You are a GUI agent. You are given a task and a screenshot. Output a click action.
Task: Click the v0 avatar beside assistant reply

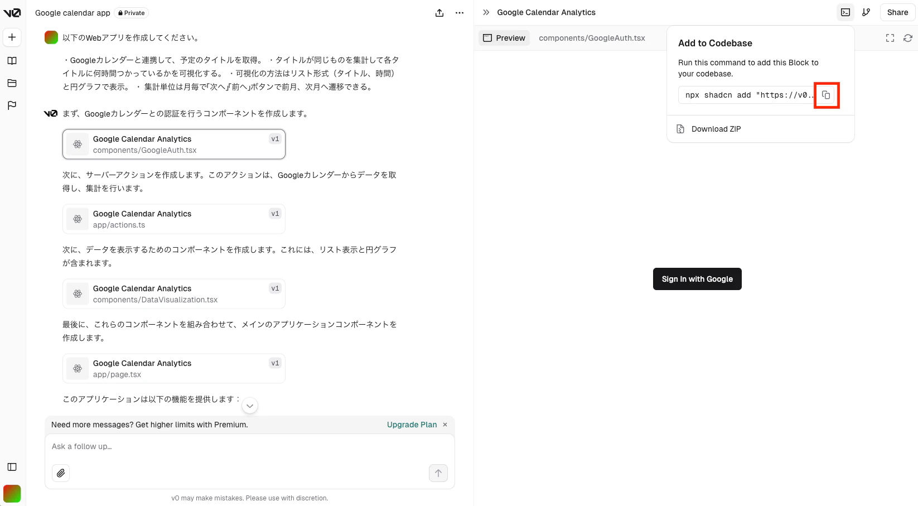click(51, 113)
